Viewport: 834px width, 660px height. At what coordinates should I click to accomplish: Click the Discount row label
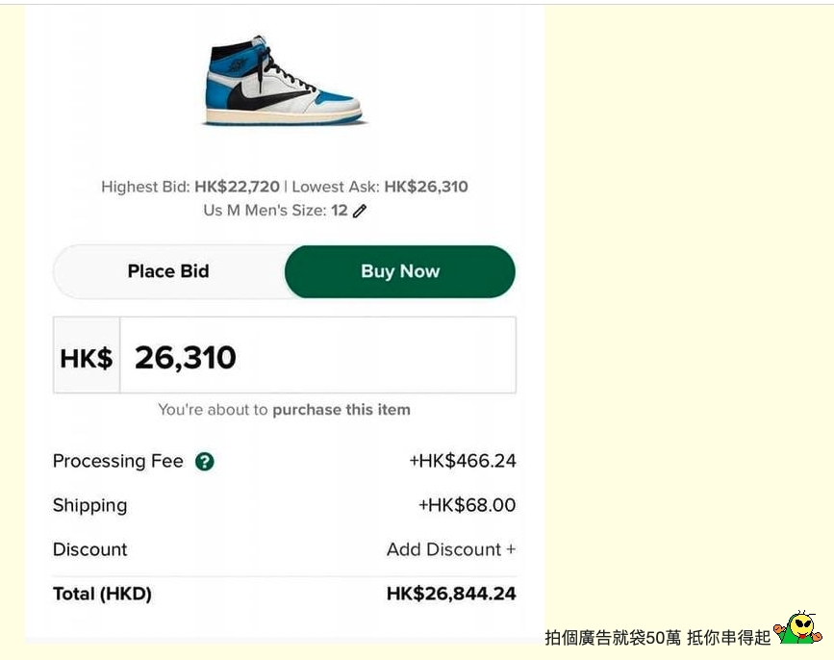click(89, 549)
